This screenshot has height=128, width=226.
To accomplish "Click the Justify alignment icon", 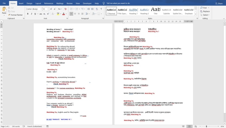I will coord(82,14).
